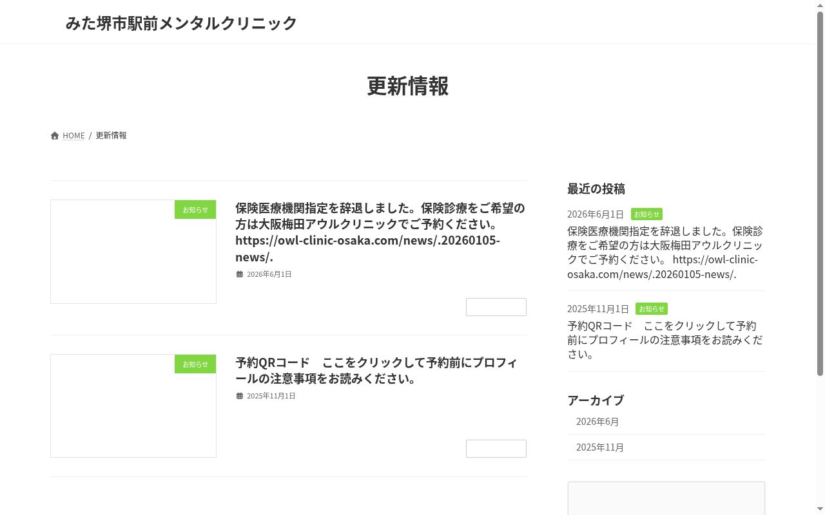Image resolution: width=825 pixels, height=515 pixels.
Task: Click the calendar icon beside 2025年11月1日
Action: pos(240,396)
